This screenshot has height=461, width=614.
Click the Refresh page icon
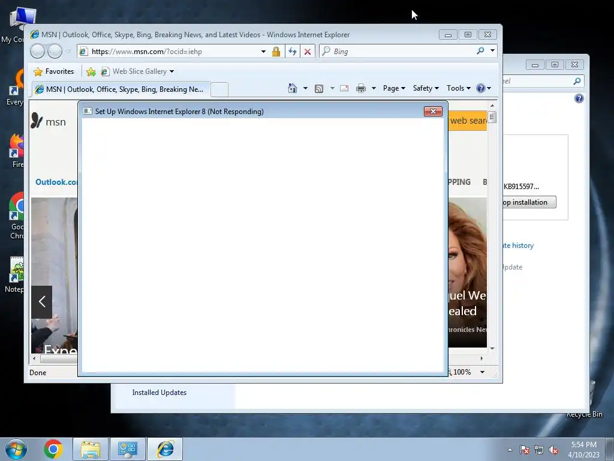[x=292, y=52]
